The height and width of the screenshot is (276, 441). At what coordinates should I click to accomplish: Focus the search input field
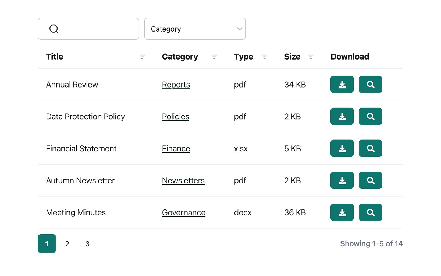(88, 29)
